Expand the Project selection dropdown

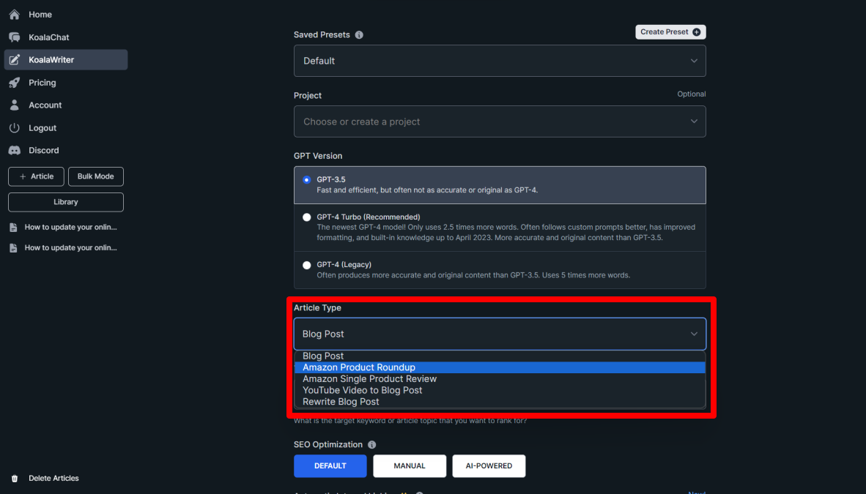[x=500, y=121]
